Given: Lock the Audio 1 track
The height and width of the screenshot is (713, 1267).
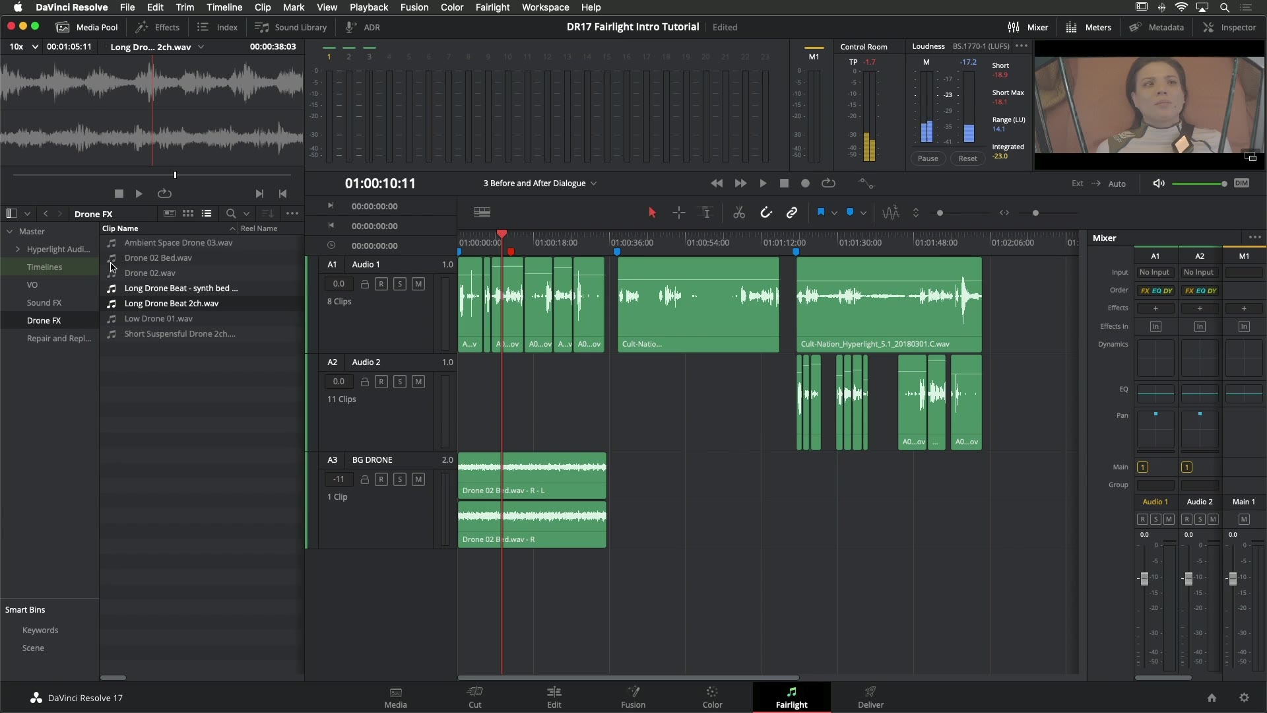Looking at the screenshot, I should [364, 284].
